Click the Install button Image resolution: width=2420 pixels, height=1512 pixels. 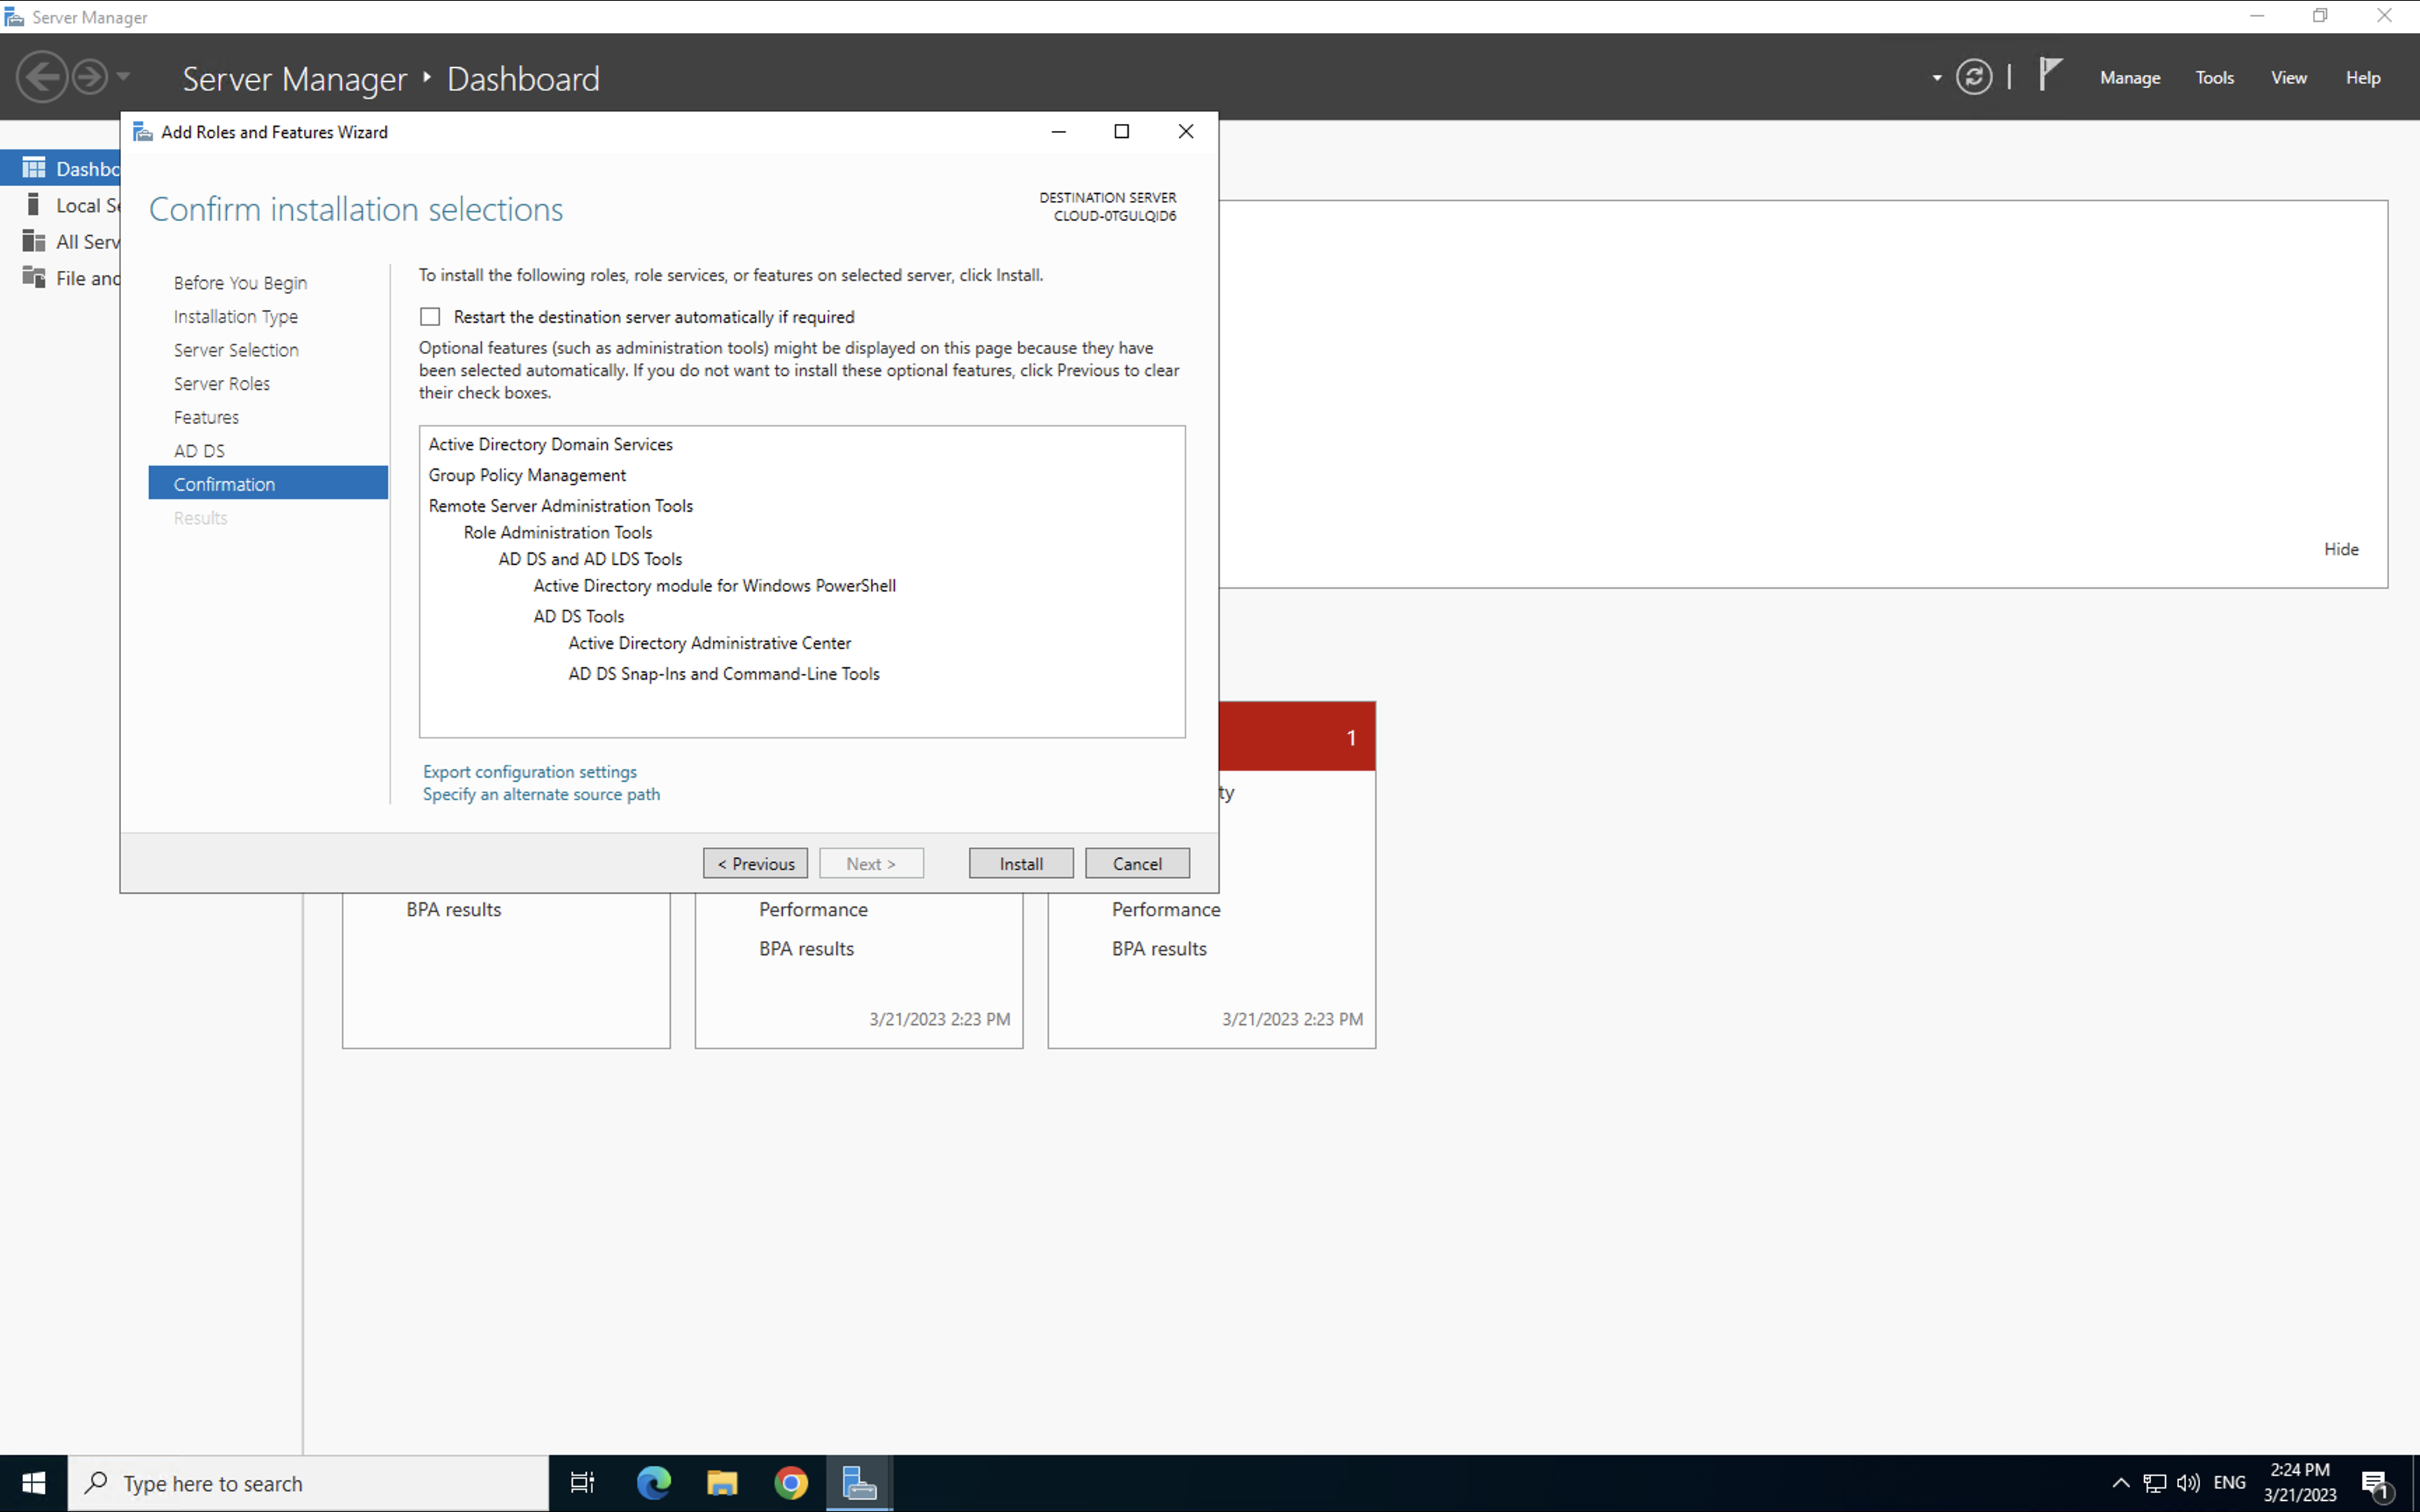[x=1020, y=863]
